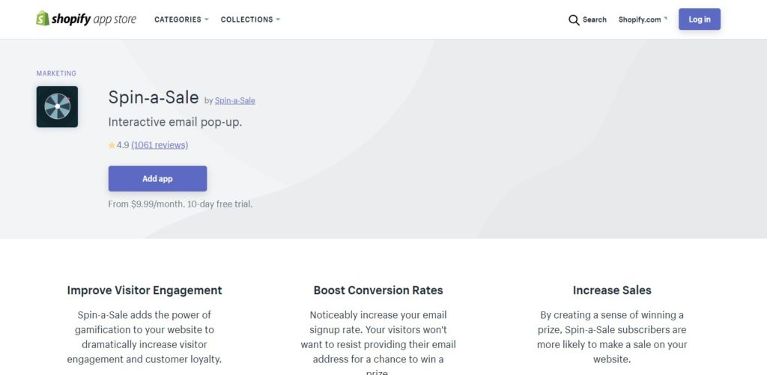767x375 pixels.
Task: Open the Spin-a-Sale developer link
Action: point(234,101)
